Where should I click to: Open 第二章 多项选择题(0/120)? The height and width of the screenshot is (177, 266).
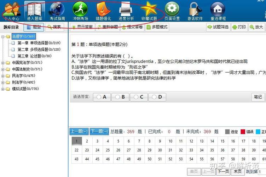click(39, 50)
